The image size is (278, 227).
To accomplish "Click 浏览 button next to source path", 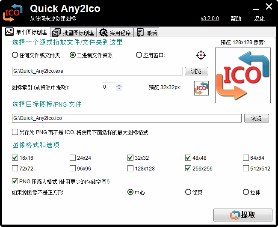I will pos(196,71).
